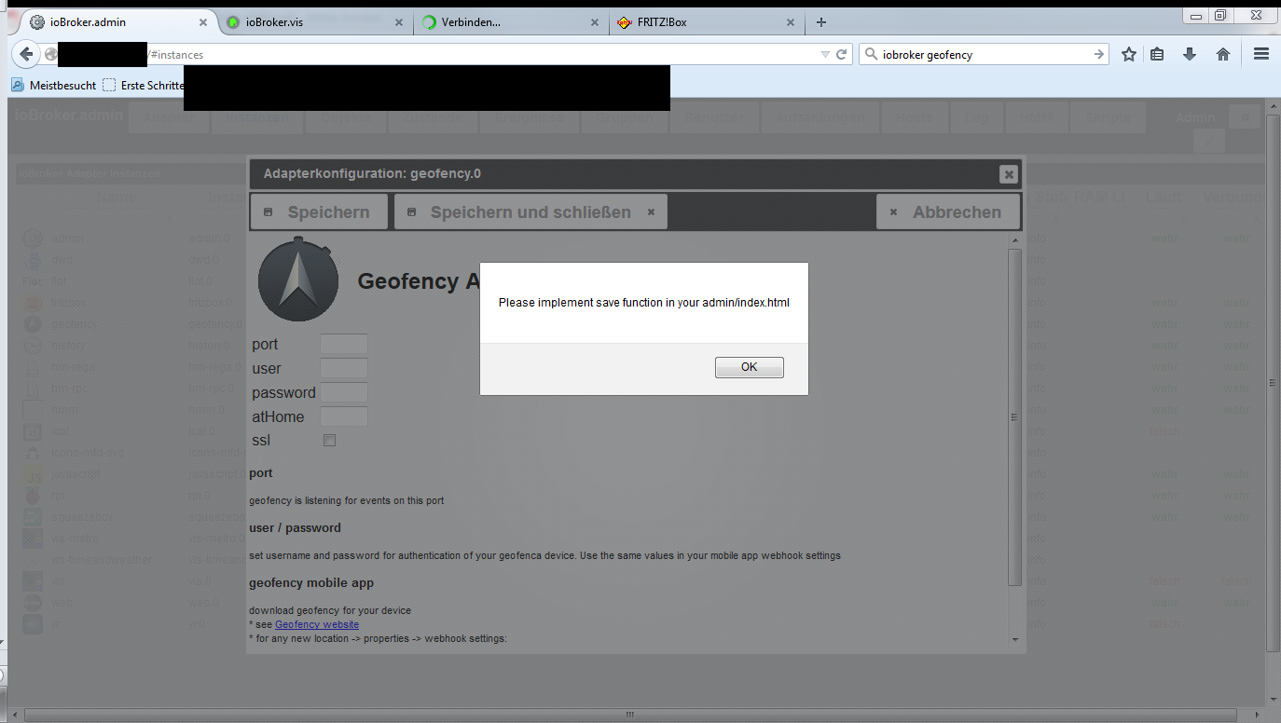Go back with the browser back arrow
1281x723 pixels.
27,54
